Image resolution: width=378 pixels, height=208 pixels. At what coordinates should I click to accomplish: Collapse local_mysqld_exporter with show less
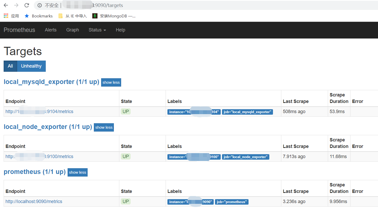click(x=111, y=82)
